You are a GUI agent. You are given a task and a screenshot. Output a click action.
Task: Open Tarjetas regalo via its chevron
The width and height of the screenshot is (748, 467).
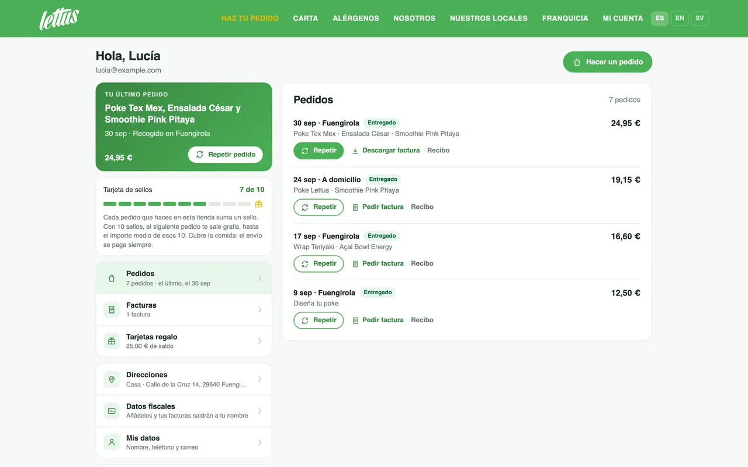tap(260, 341)
